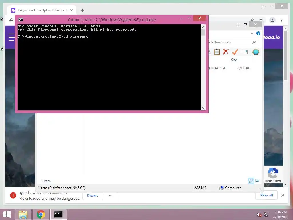Screen dimensions: 293x220
Task: Click Show all downloads
Action: [x=266, y=195]
